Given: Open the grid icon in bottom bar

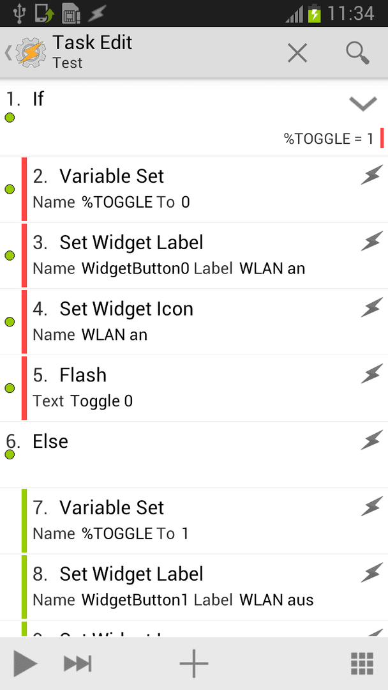Looking at the screenshot, I should tap(362, 663).
